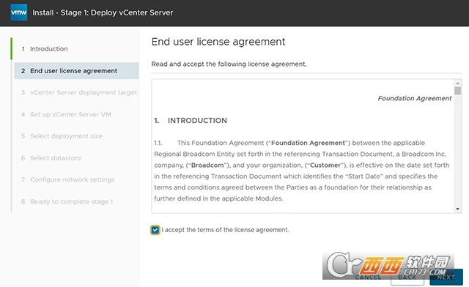Click the BACK button
Screen dimensions: 469x287
tap(407, 277)
